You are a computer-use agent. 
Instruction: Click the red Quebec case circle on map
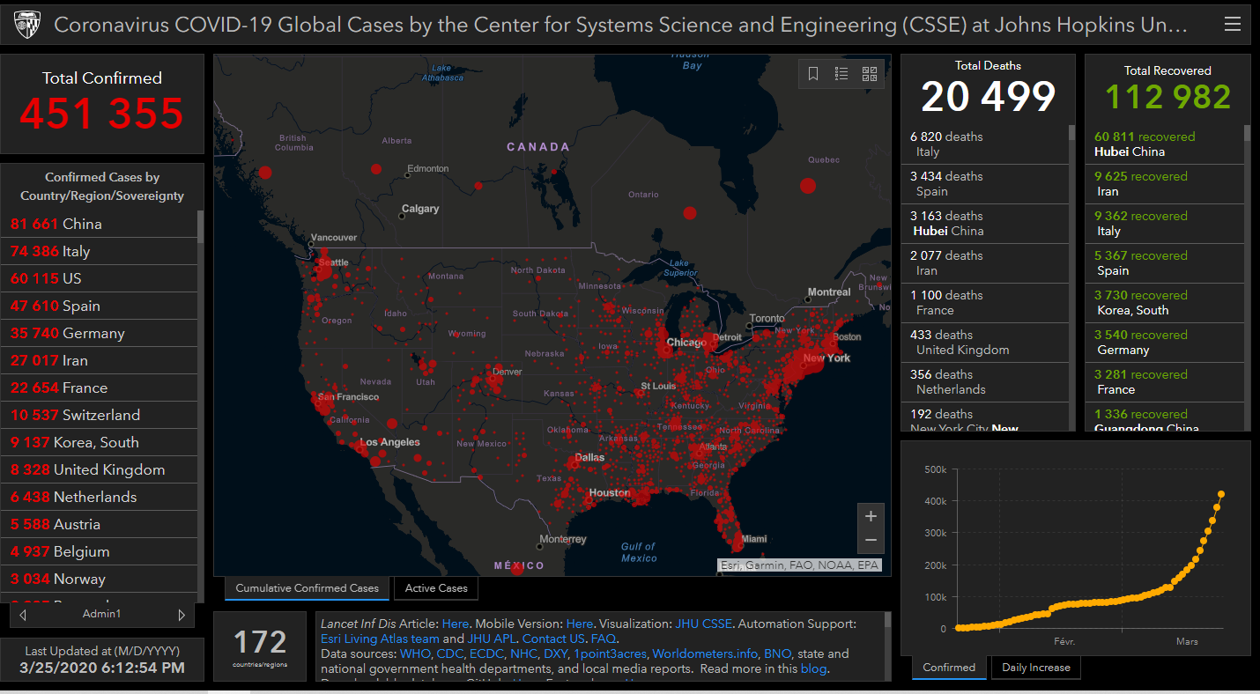pyautogui.click(x=807, y=185)
